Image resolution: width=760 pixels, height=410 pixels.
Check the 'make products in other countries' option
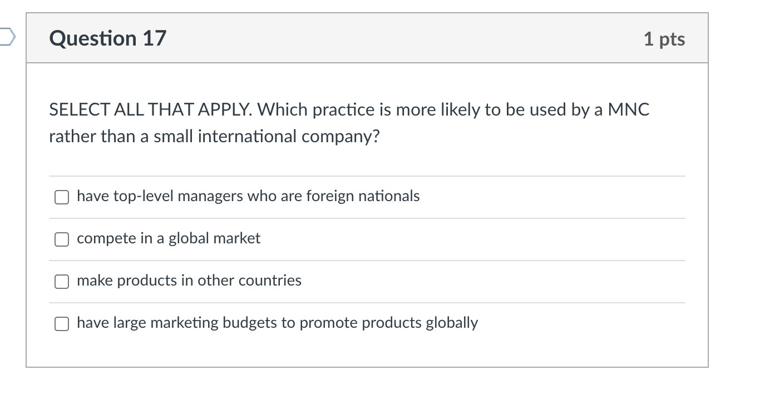tap(62, 282)
